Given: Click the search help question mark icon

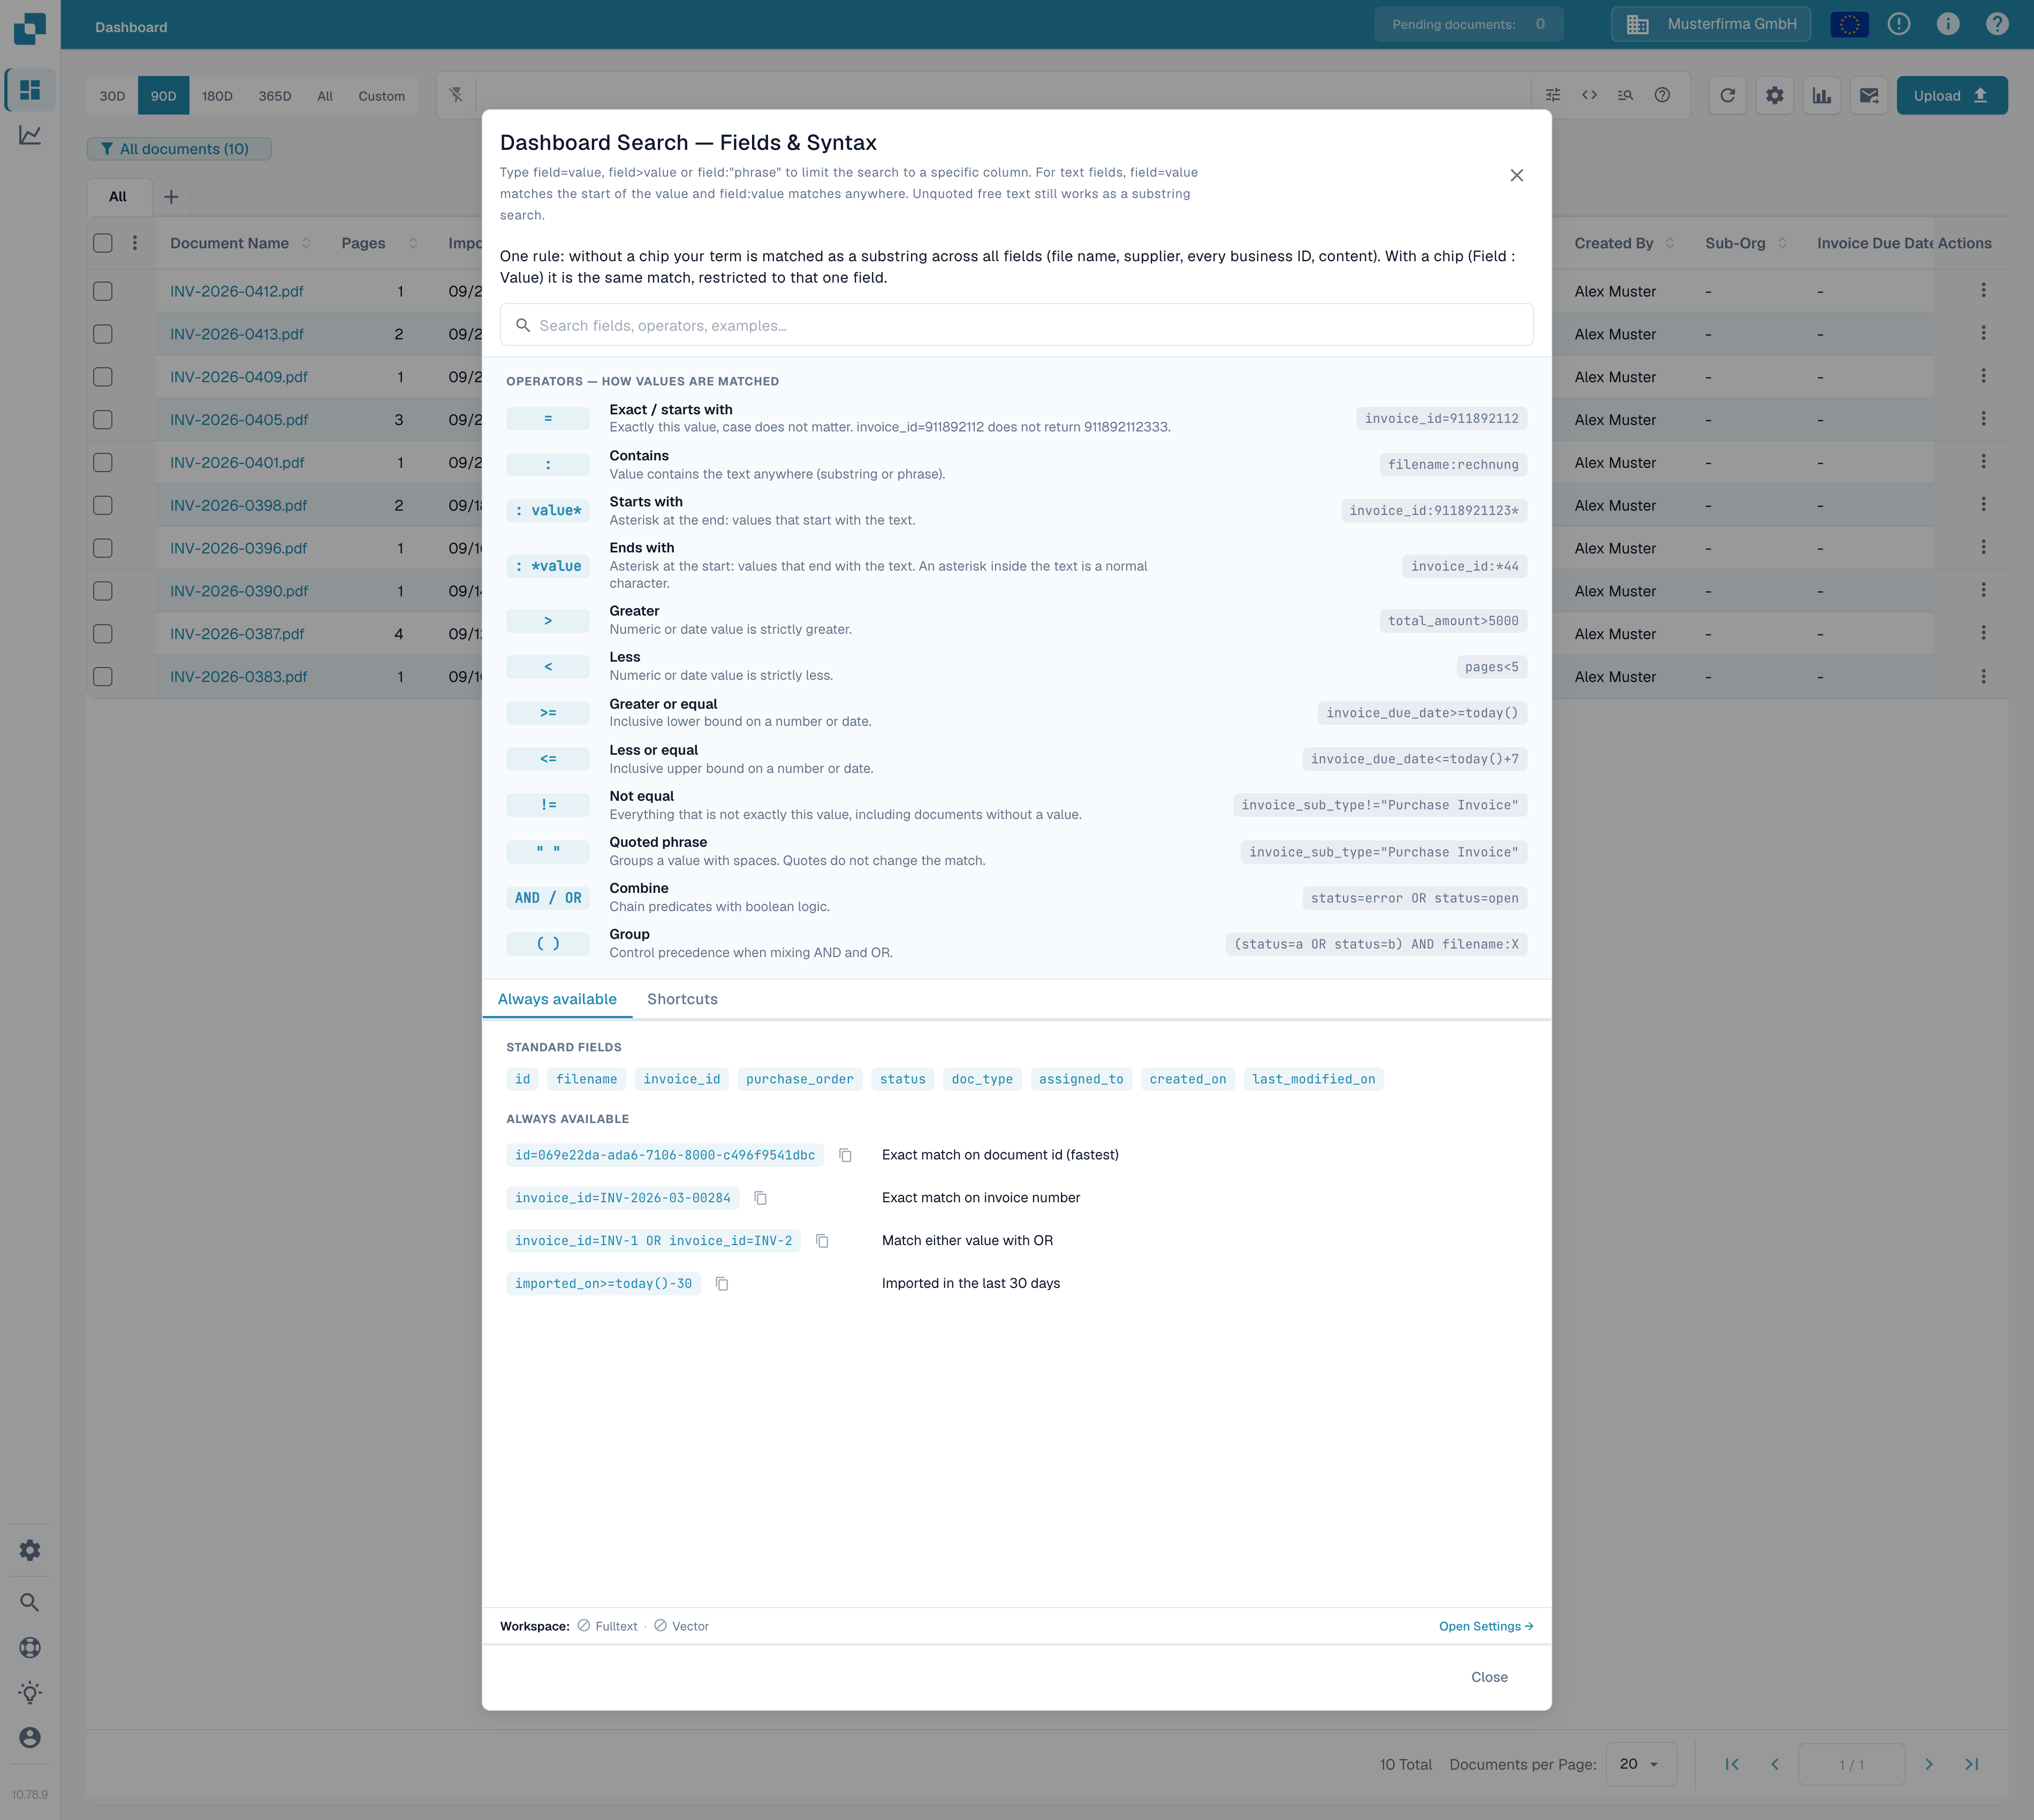Looking at the screenshot, I should pyautogui.click(x=1662, y=95).
